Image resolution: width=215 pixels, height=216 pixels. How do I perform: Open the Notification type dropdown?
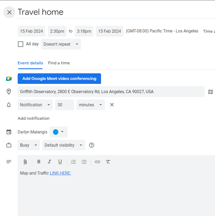click(x=35, y=105)
